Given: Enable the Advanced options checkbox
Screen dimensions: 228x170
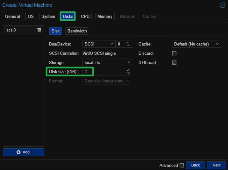Looking at the screenshot, I should (182, 165).
